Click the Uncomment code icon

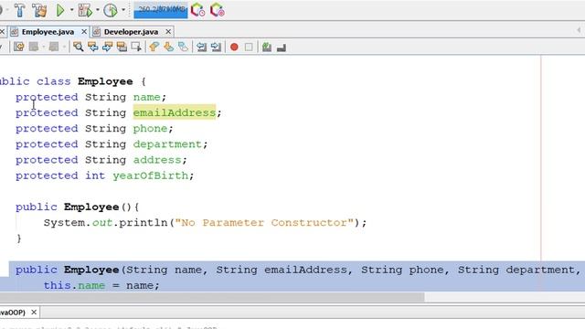point(282,48)
